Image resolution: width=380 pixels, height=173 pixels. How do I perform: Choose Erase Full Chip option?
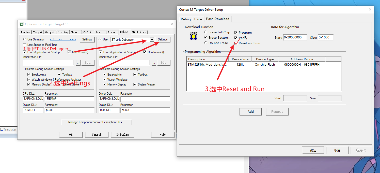pyautogui.click(x=206, y=32)
